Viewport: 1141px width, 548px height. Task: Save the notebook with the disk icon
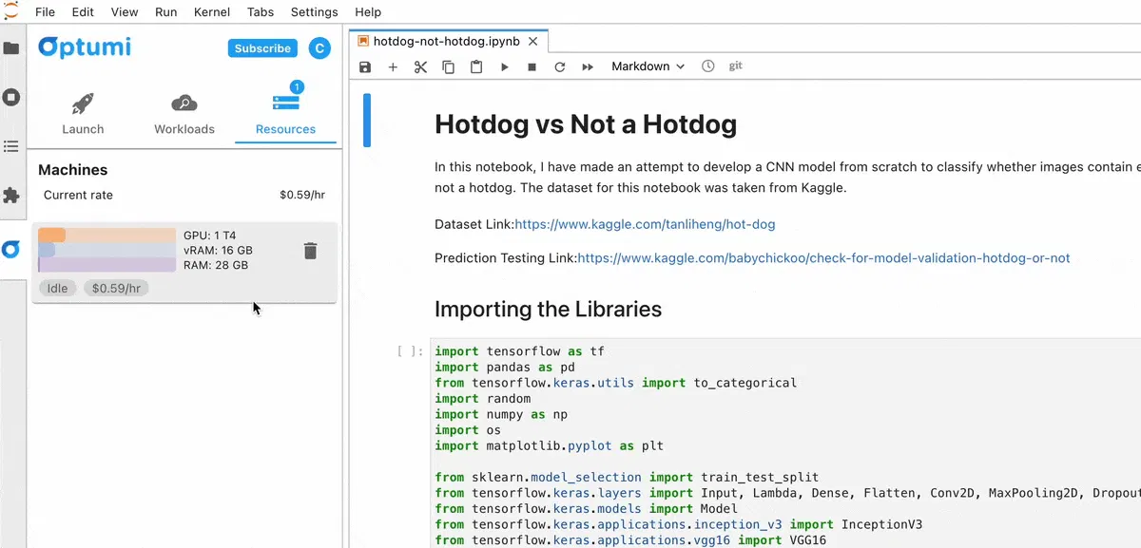coord(365,66)
